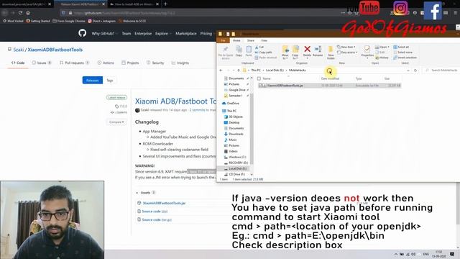This screenshot has width=460, height=259.
Task: Click Cut in the Clipboard group
Action: coord(259,47)
